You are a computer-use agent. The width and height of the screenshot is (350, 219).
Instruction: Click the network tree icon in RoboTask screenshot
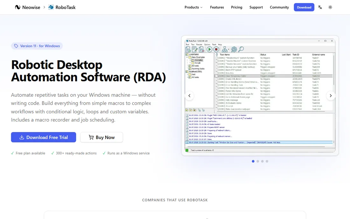225,49
